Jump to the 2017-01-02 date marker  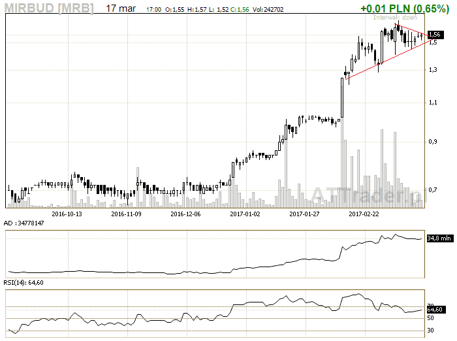click(245, 213)
